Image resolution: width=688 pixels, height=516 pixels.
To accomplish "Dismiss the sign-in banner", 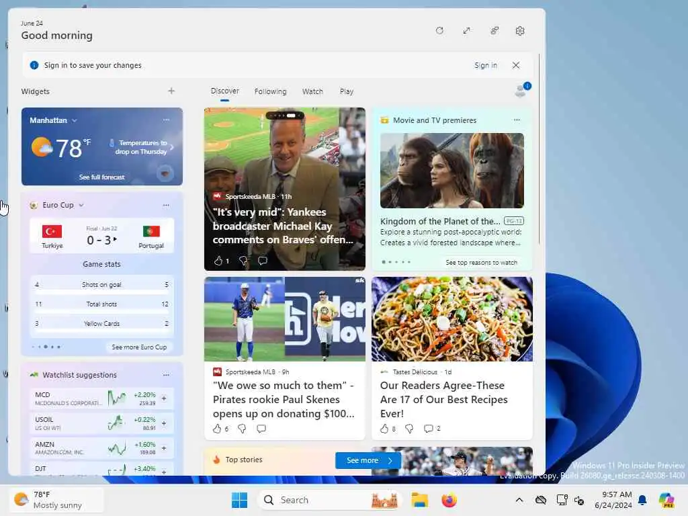I will (x=516, y=65).
